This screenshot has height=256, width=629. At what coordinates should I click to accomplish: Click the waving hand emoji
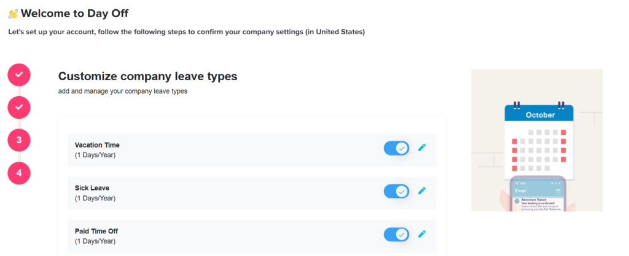(x=12, y=13)
